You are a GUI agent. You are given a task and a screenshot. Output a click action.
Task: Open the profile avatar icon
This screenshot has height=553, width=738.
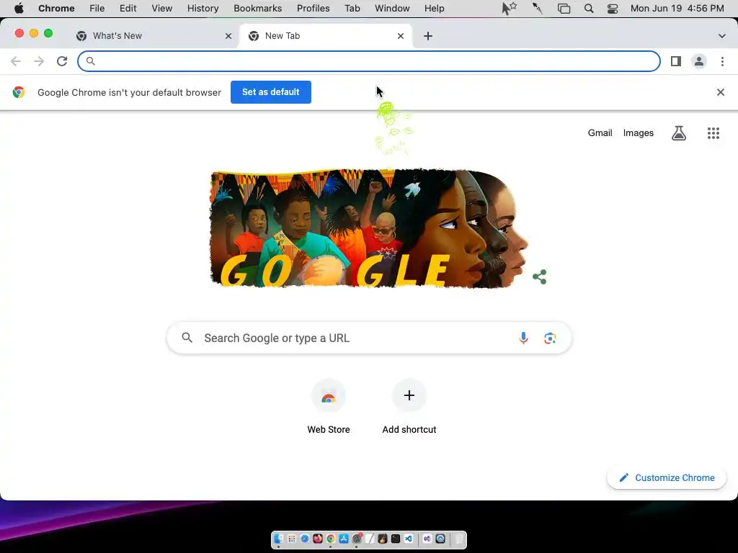(x=699, y=61)
